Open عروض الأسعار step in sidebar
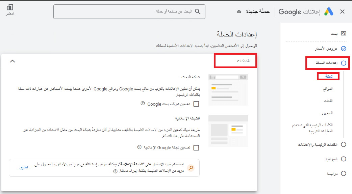The height and width of the screenshot is (194, 352). pyautogui.click(x=326, y=49)
